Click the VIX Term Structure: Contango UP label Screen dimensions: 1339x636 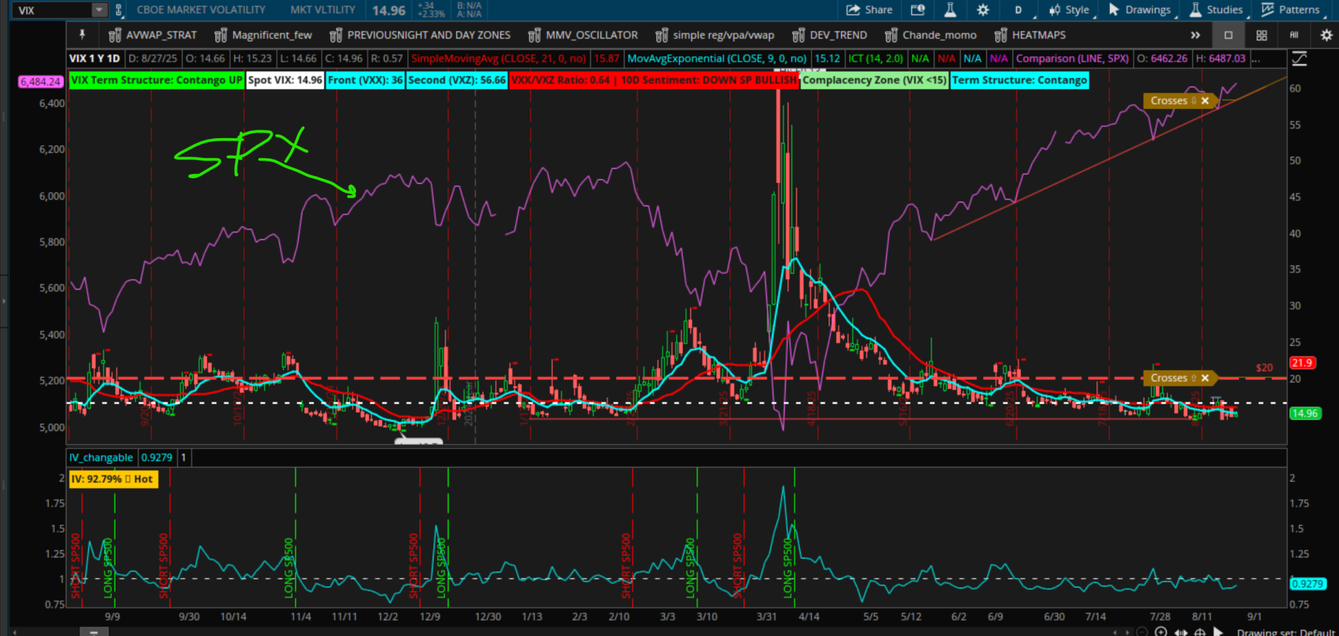click(156, 80)
